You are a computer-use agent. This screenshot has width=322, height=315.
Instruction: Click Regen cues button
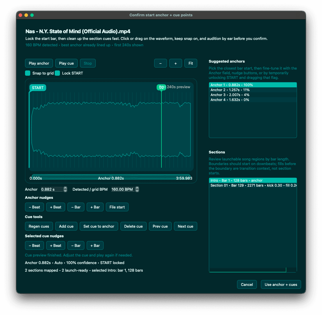[39, 226]
